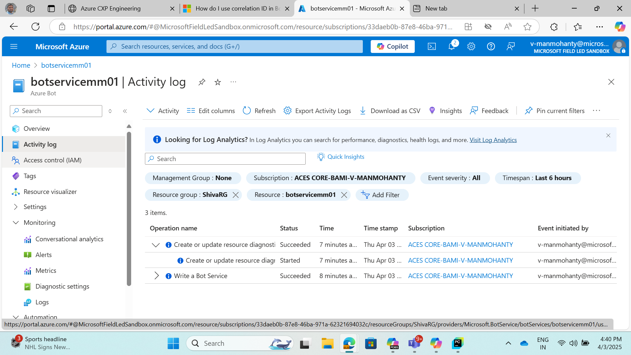Open the Activity dropdown
The width and height of the screenshot is (631, 355).
pyautogui.click(x=163, y=111)
